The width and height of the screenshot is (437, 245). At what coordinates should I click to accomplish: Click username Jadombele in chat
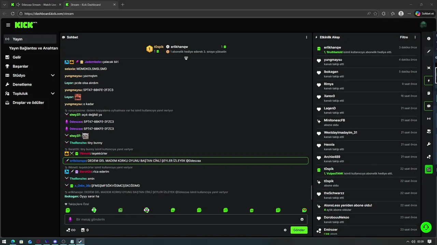coord(93,62)
